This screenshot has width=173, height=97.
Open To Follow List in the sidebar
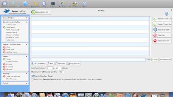pos(11,25)
